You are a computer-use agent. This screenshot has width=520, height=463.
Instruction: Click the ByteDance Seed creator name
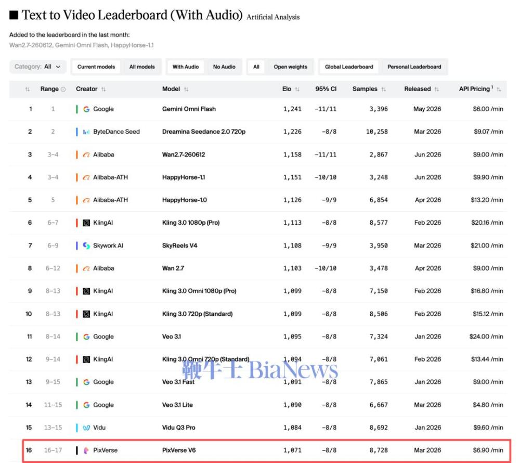click(x=116, y=132)
